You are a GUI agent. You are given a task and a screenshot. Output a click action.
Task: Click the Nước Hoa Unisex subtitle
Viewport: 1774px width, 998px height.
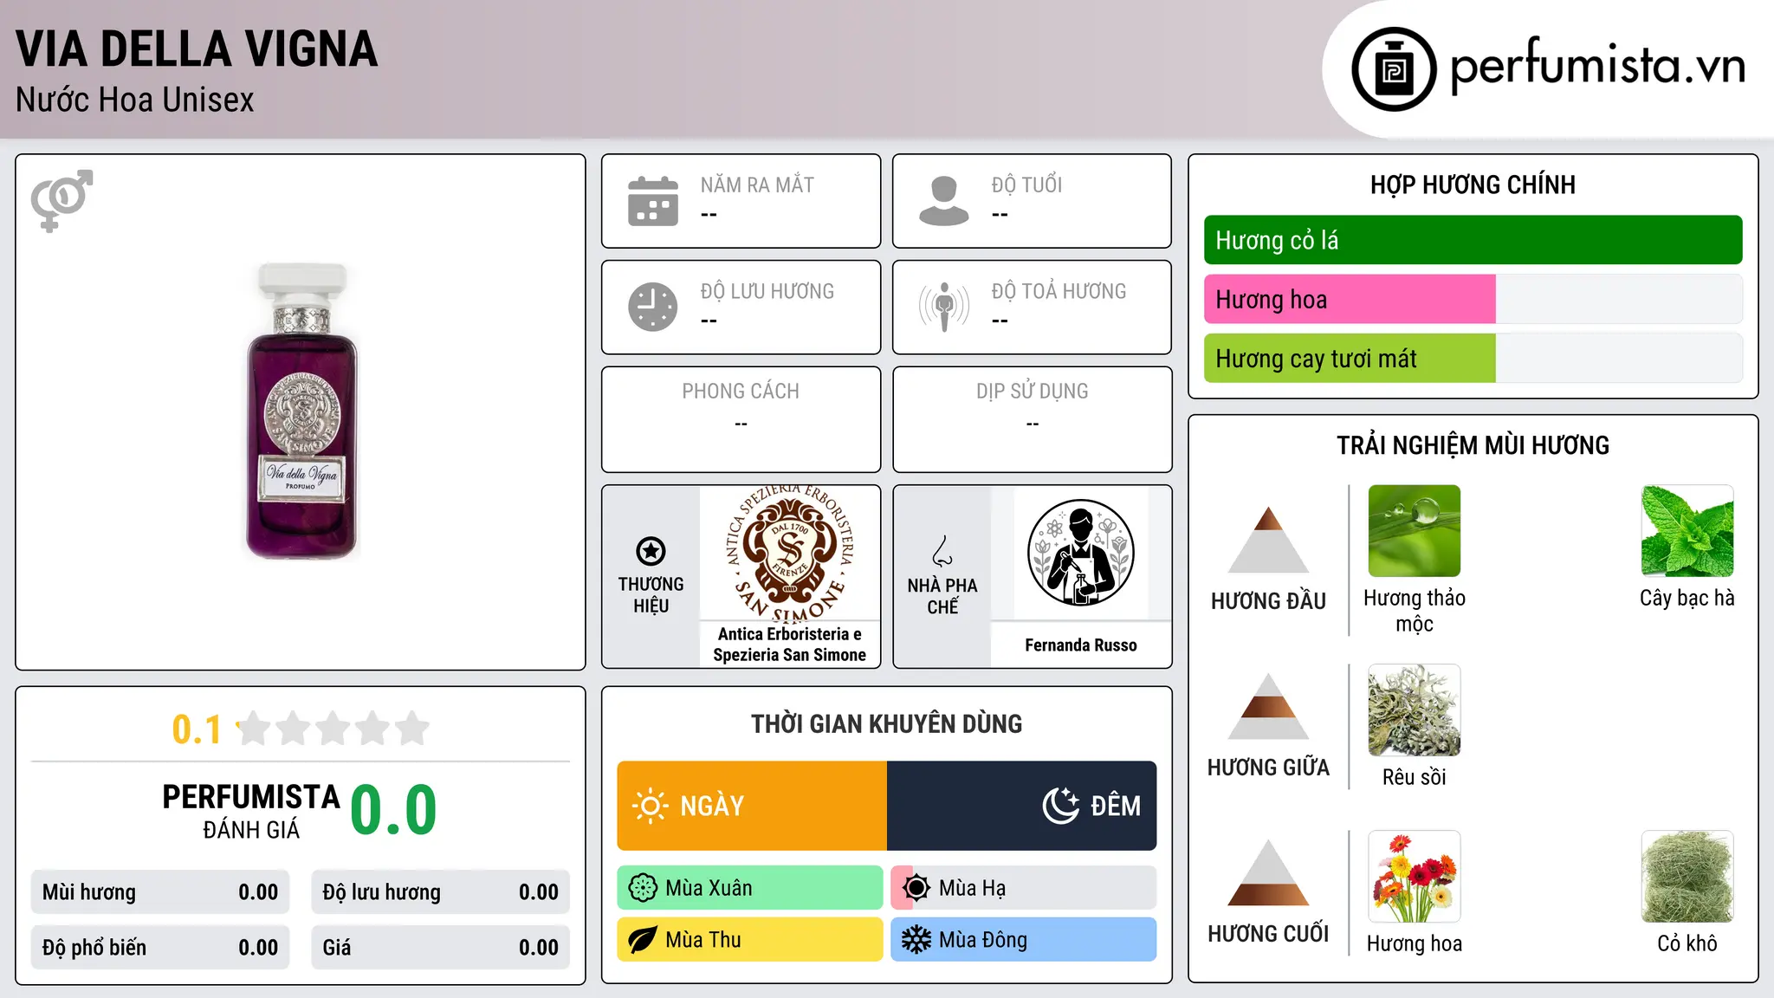coord(135,100)
